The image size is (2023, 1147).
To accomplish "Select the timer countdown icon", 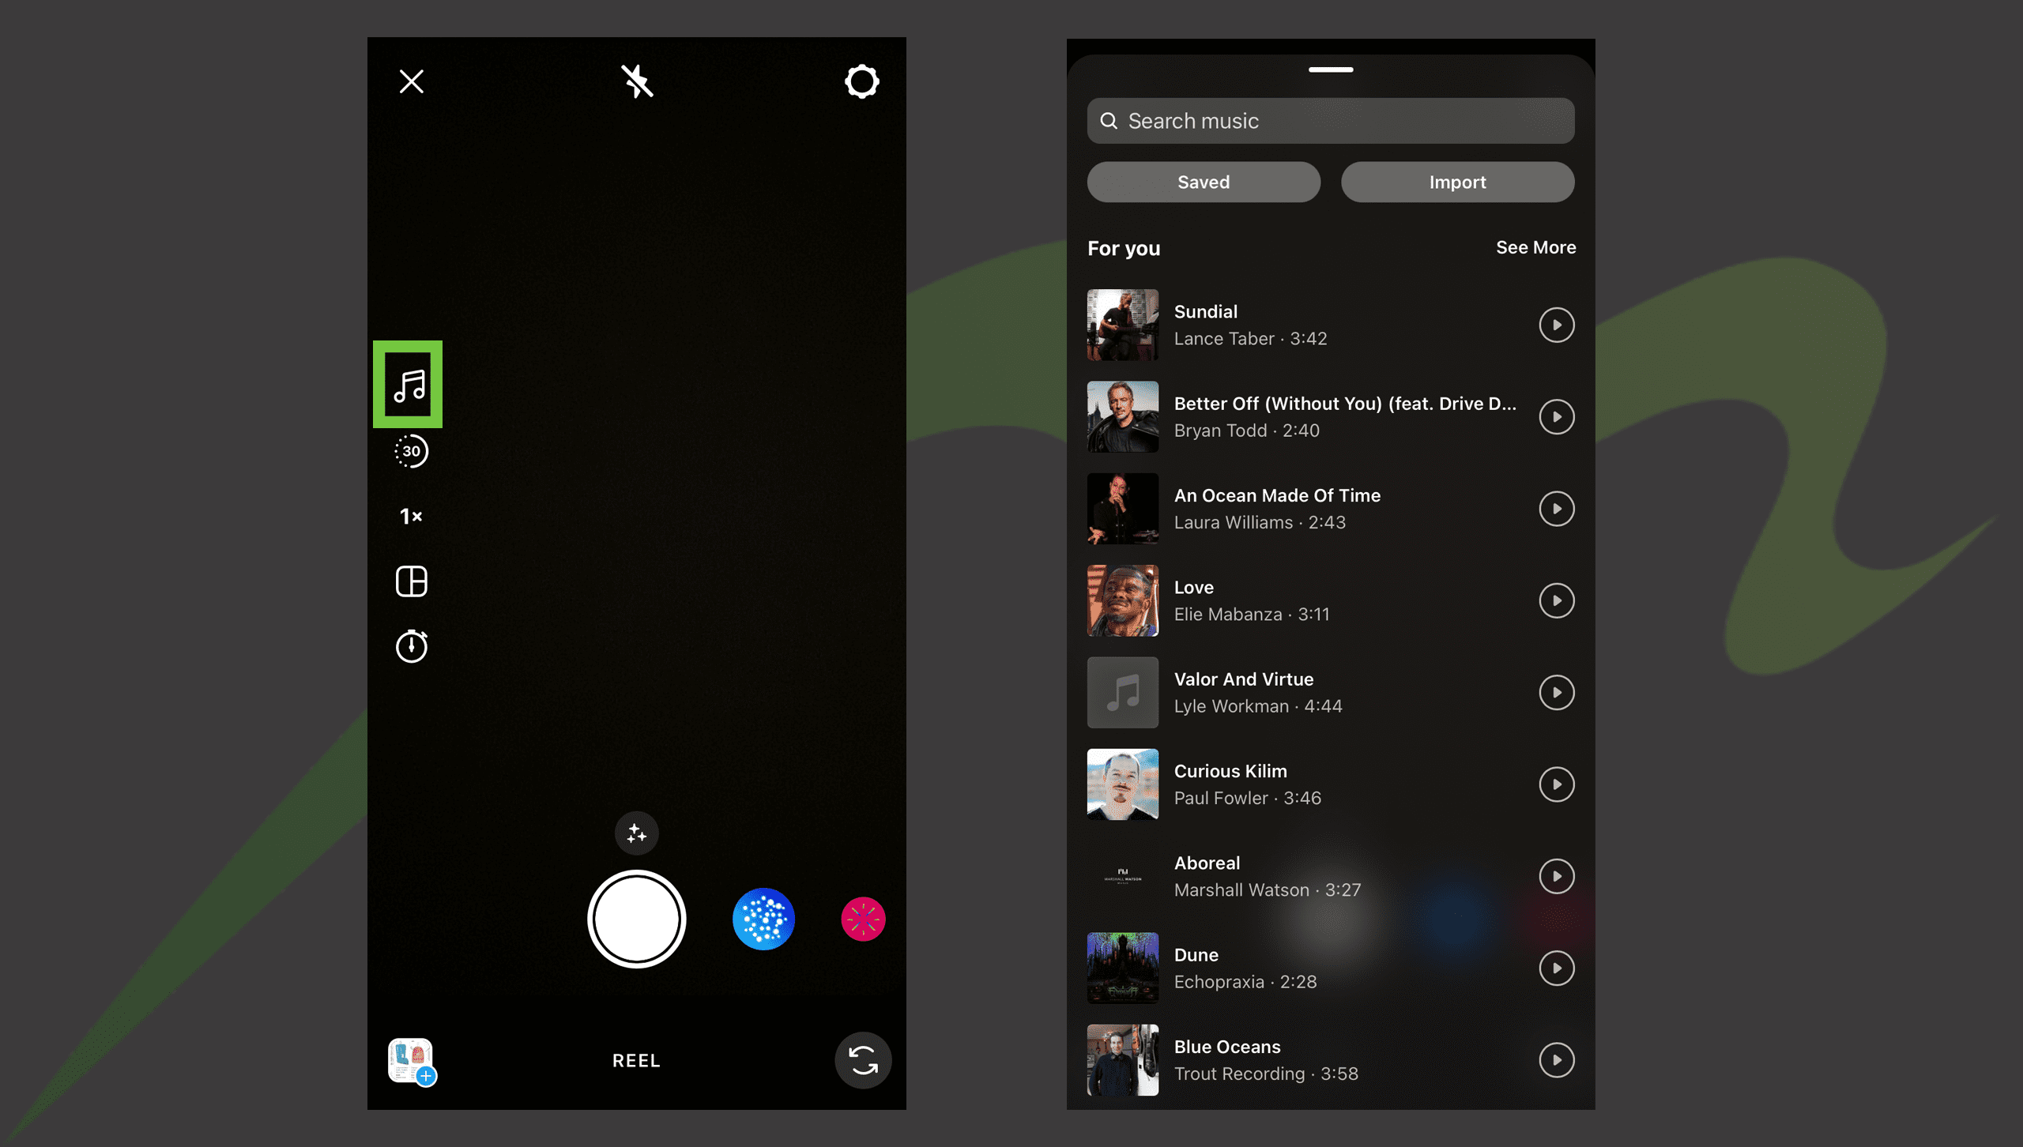I will coord(413,645).
